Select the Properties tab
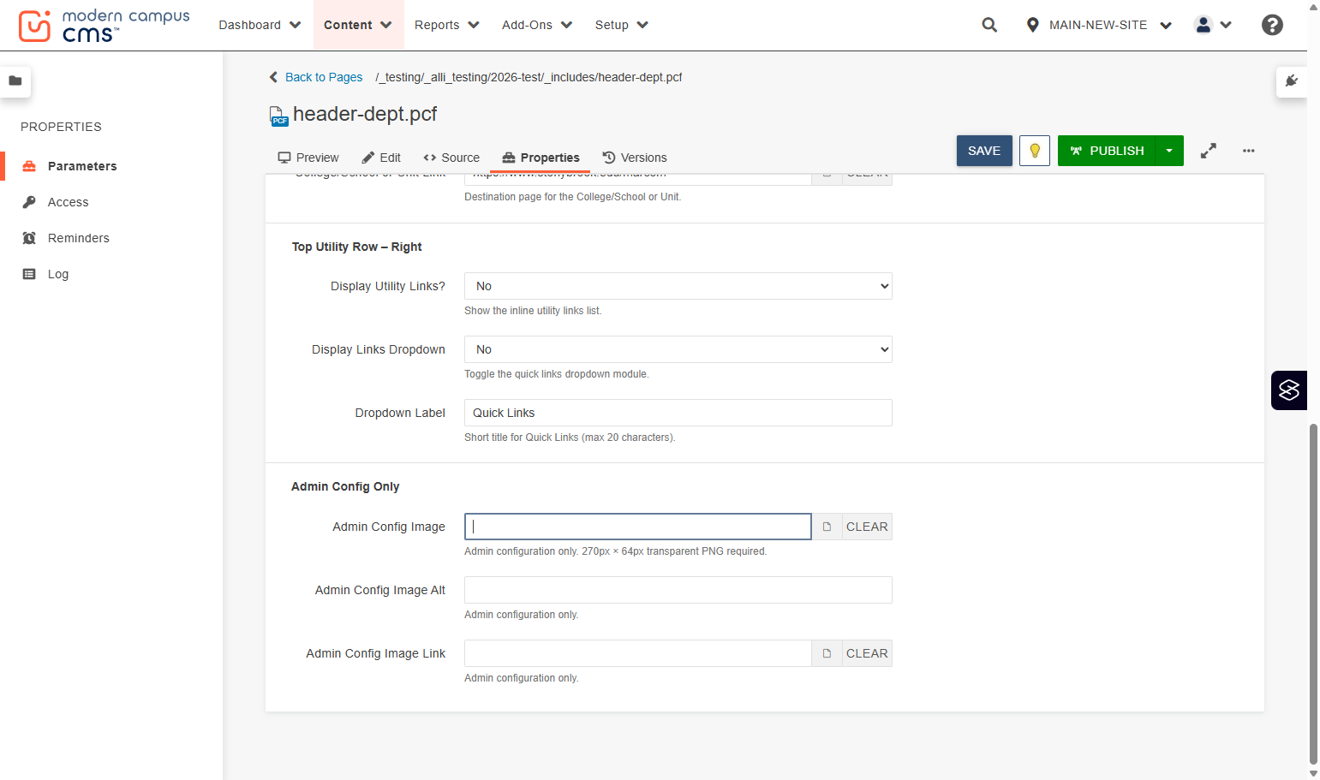This screenshot has width=1320, height=780. (x=541, y=158)
